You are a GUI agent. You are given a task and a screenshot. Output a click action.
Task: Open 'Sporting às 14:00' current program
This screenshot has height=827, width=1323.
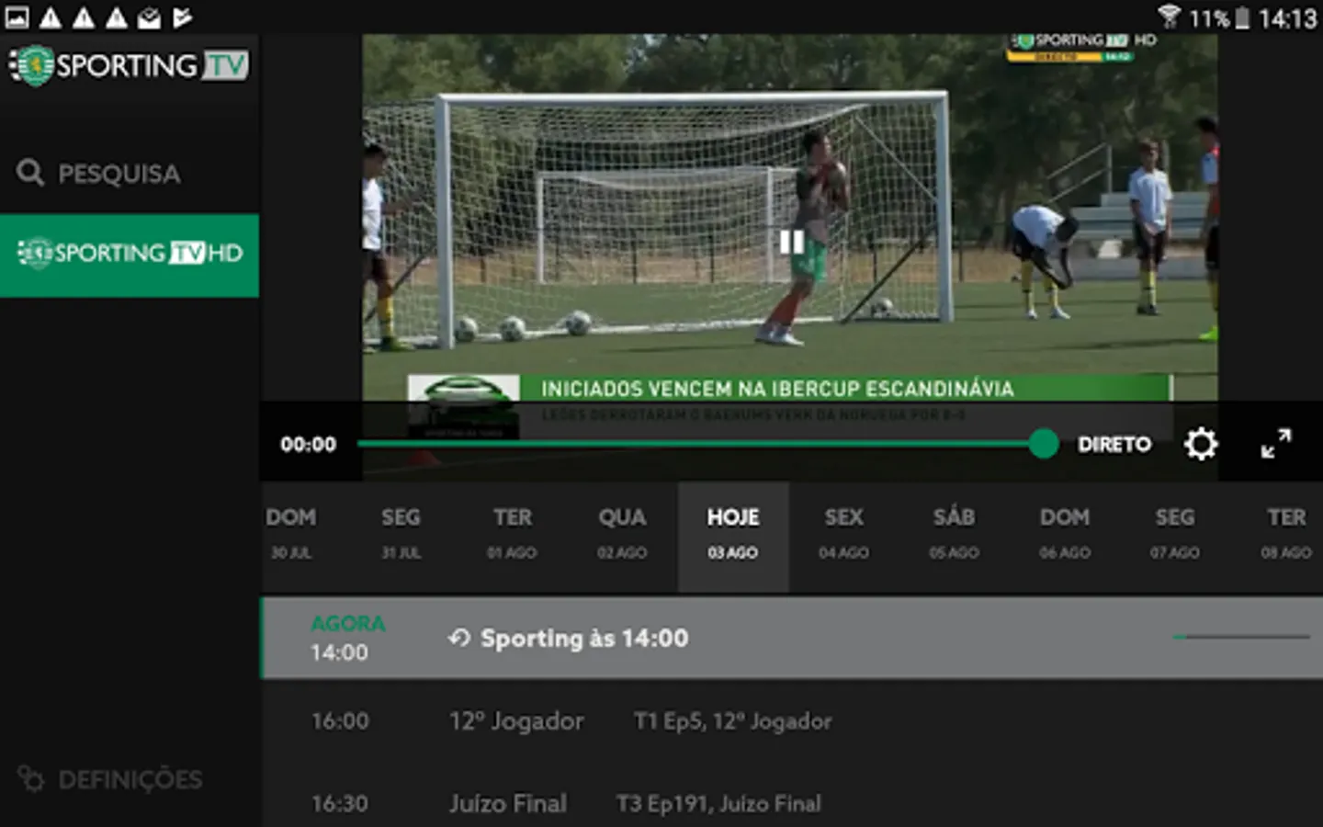click(792, 638)
